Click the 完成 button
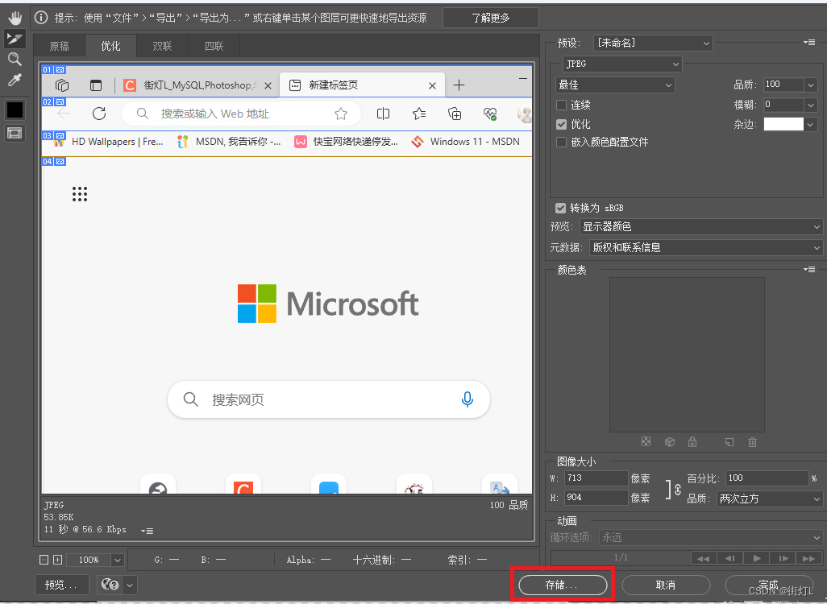The width and height of the screenshot is (827, 604). (x=768, y=585)
